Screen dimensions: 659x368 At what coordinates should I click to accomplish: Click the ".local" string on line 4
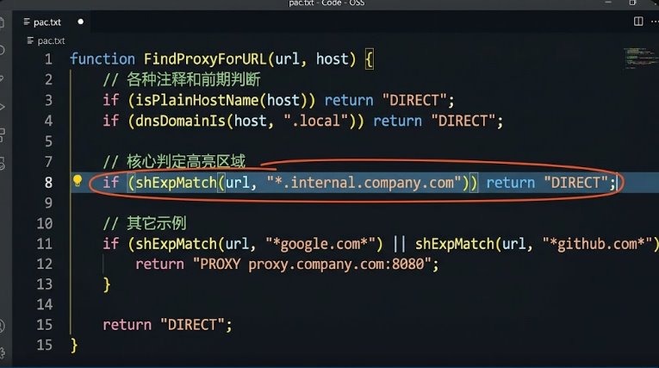click(x=316, y=122)
